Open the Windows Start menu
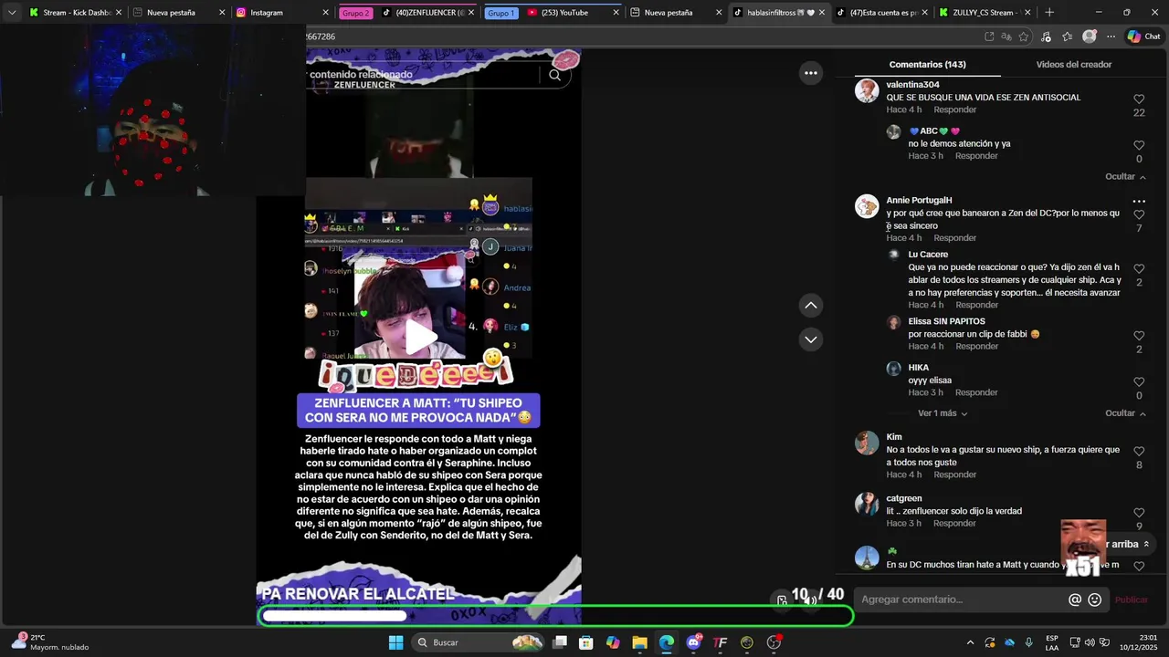The height and width of the screenshot is (657, 1169). point(395,642)
